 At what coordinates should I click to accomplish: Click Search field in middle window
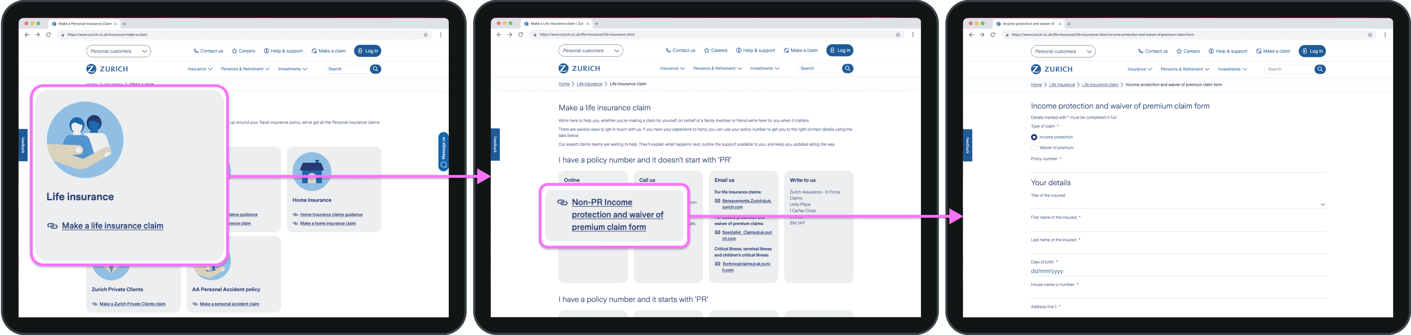click(819, 68)
